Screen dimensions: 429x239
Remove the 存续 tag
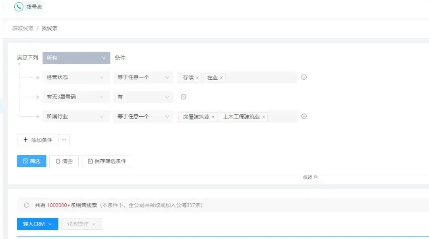click(x=197, y=78)
